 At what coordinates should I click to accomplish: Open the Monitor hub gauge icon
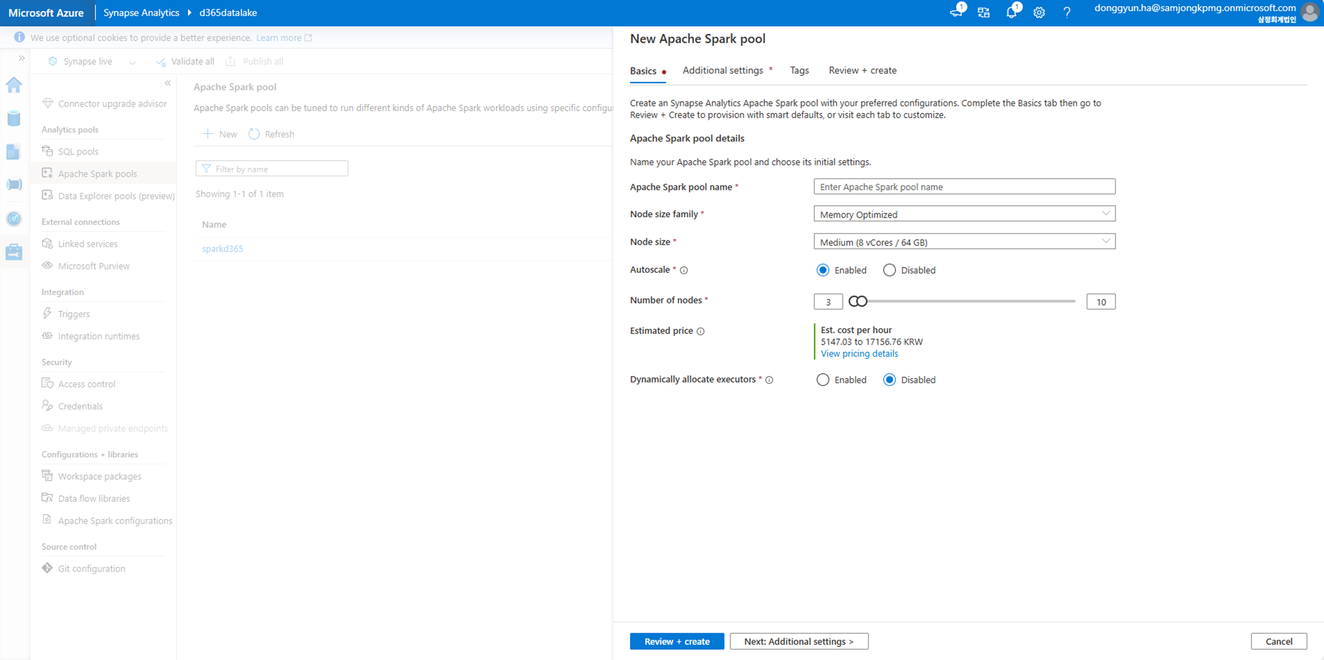[14, 218]
